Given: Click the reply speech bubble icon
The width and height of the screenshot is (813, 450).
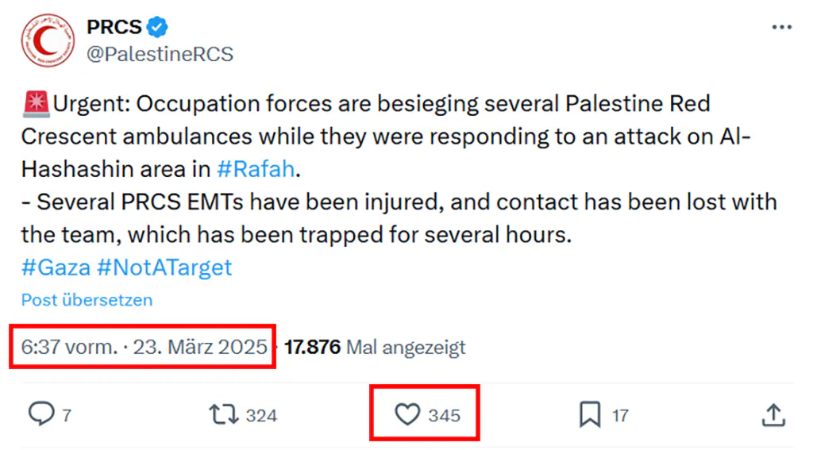Looking at the screenshot, I should pyautogui.click(x=40, y=414).
